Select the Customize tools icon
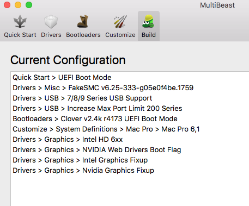The height and width of the screenshot is (206, 249). [120, 22]
